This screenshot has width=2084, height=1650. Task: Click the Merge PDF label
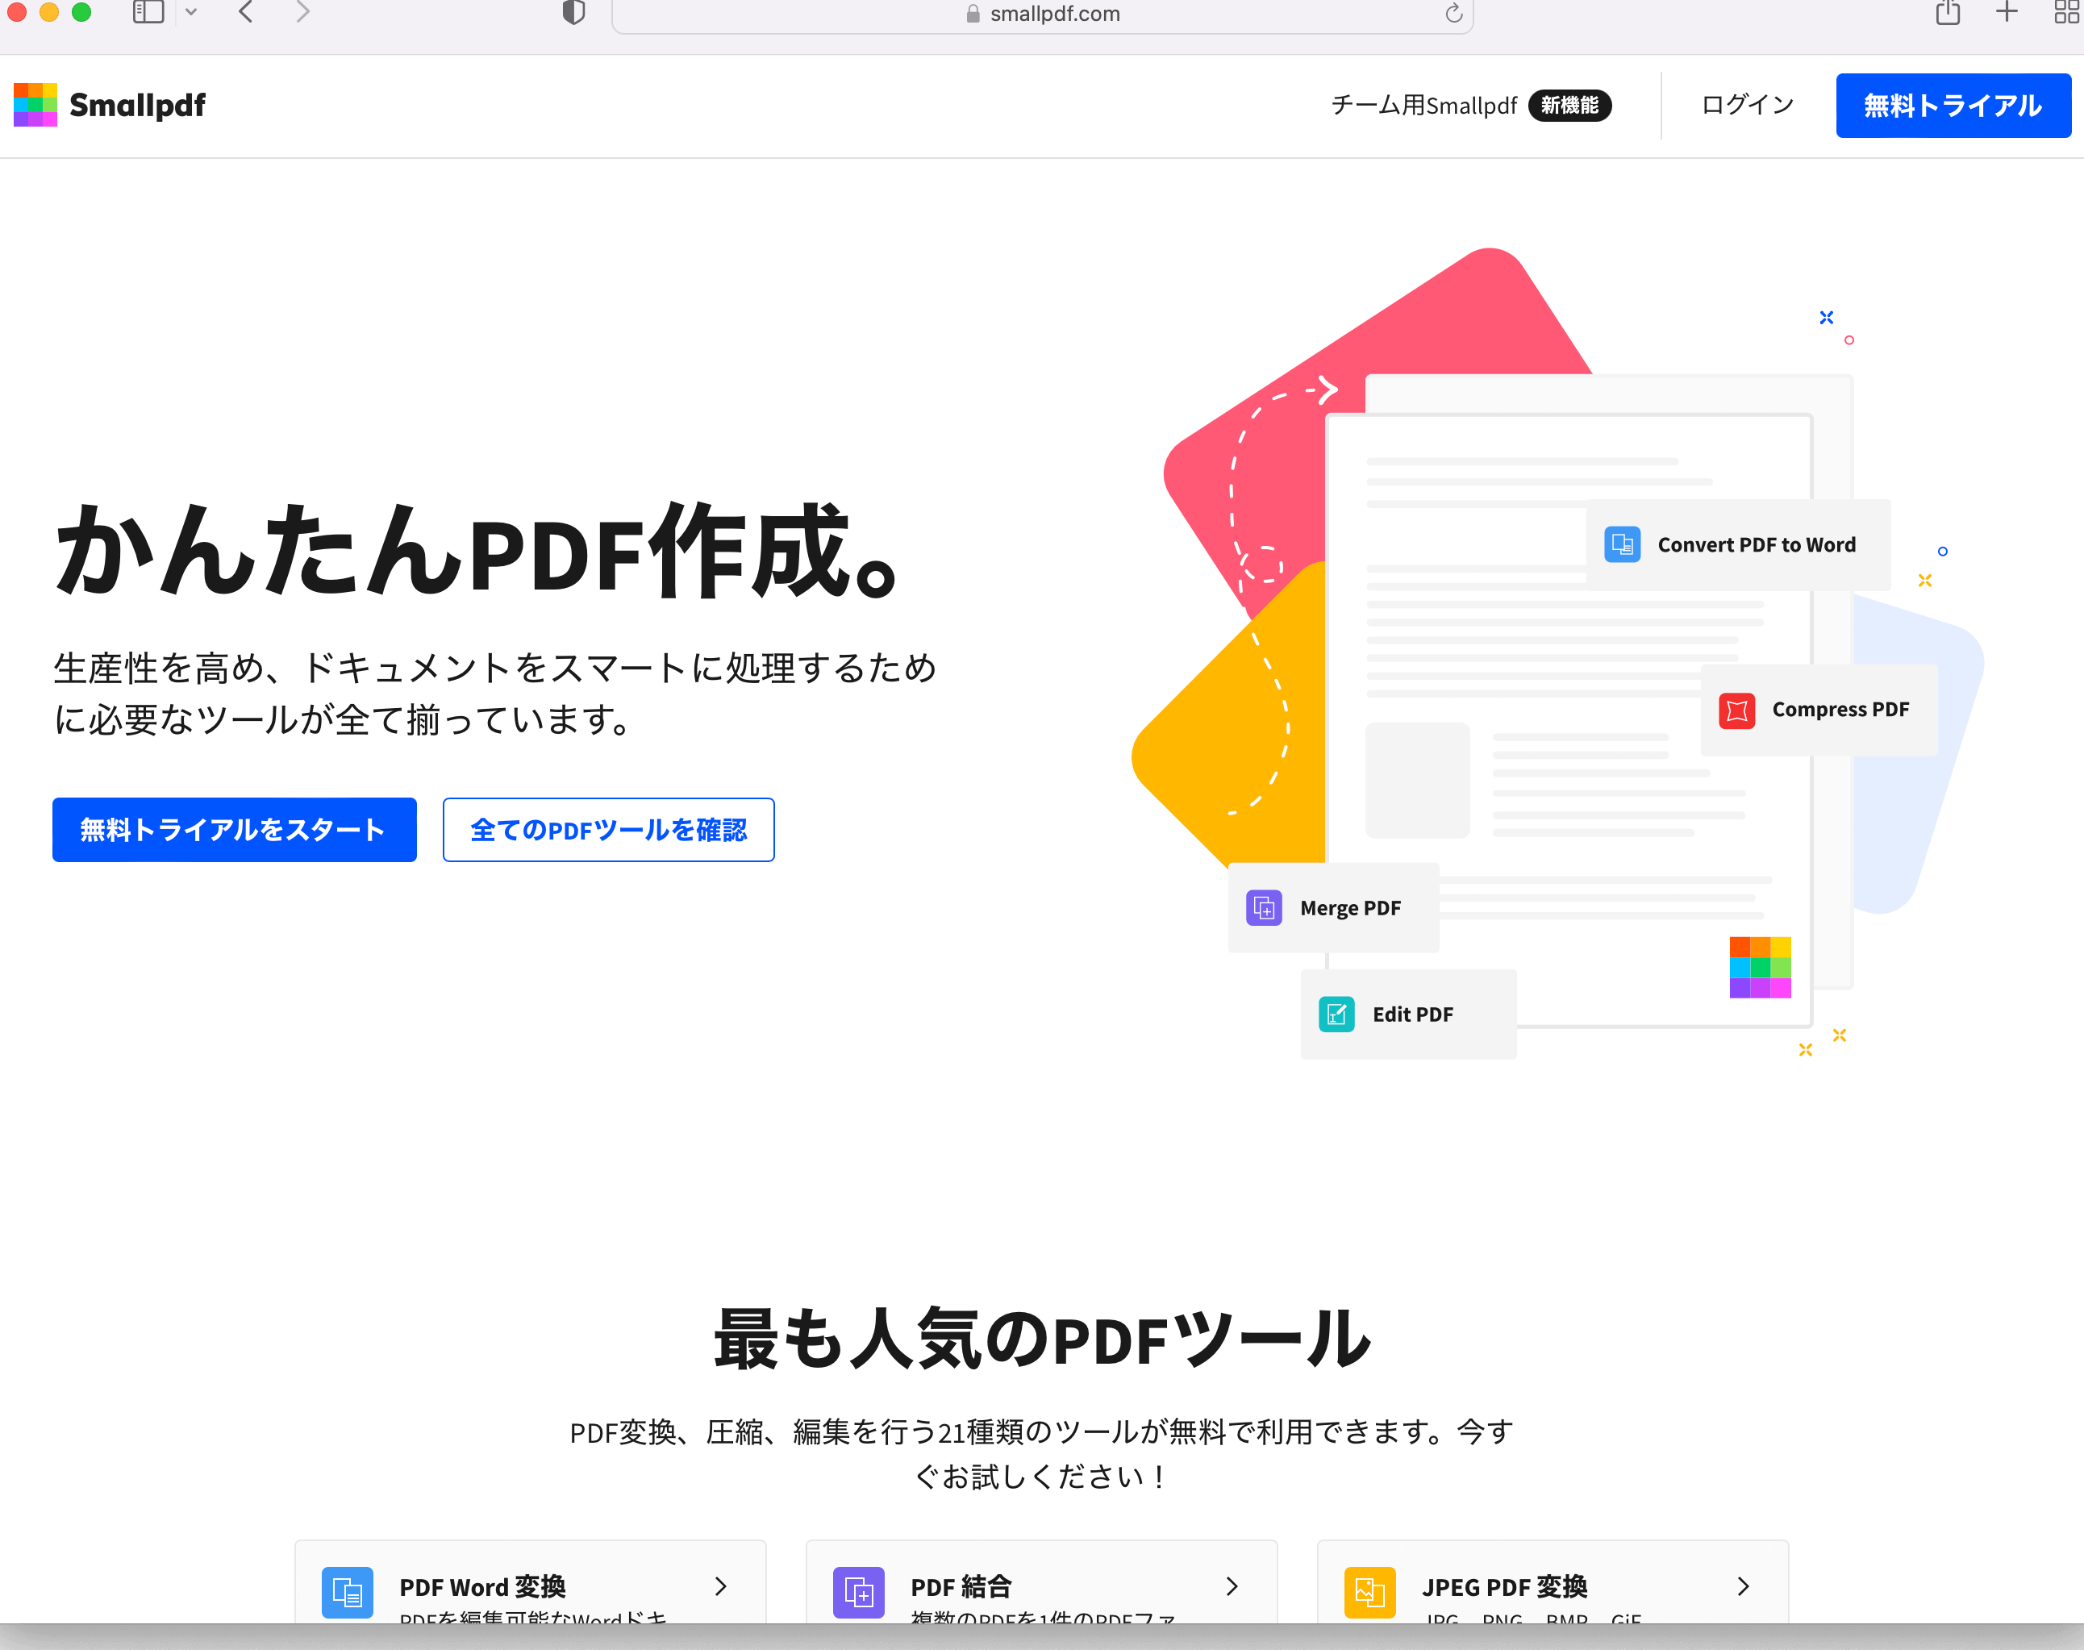[x=1350, y=907]
